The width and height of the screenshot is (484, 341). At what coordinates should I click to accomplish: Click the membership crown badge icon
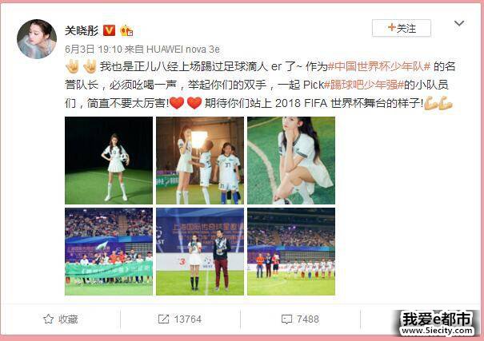(x=126, y=30)
